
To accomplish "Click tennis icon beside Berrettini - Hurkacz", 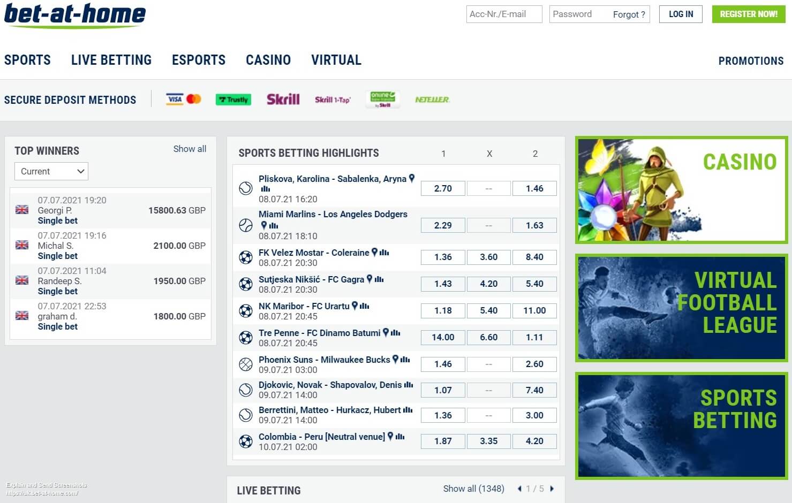I will coord(246,415).
